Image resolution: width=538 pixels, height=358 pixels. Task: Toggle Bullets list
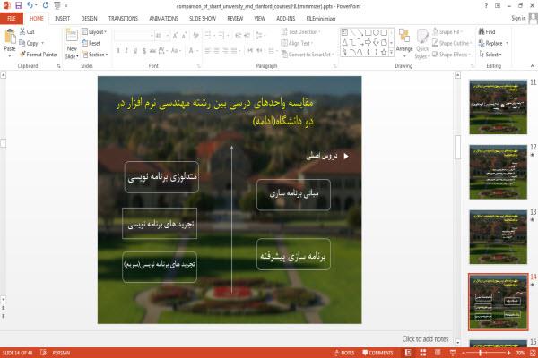pyautogui.click(x=210, y=36)
